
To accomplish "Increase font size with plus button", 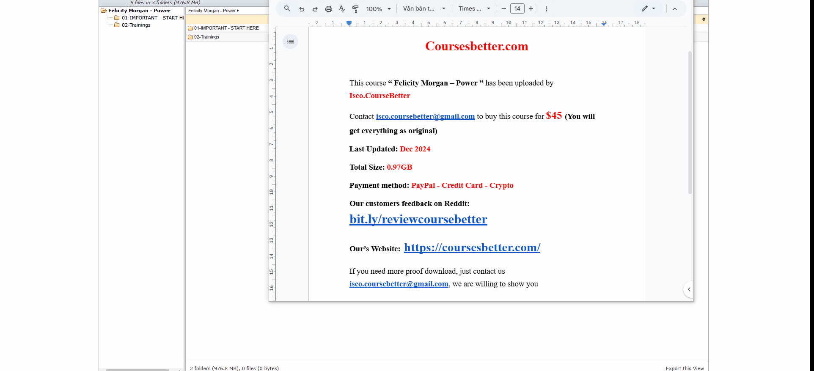I will 531,8.
